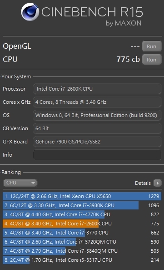164x270 pixels.
Task: Select the Xeon X5650 ranking entry
Action: (x=82, y=196)
